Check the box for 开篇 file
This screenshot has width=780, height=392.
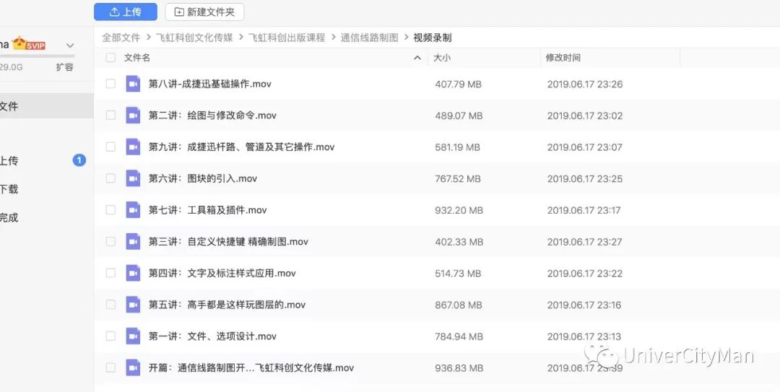[x=110, y=367]
